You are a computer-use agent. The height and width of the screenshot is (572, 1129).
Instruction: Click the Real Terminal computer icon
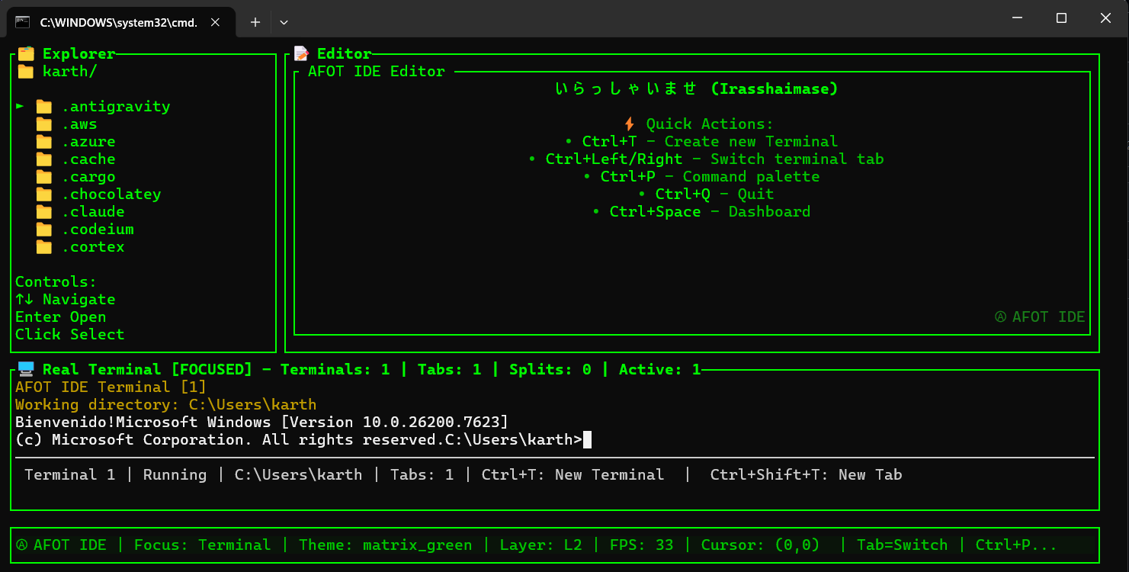click(24, 369)
